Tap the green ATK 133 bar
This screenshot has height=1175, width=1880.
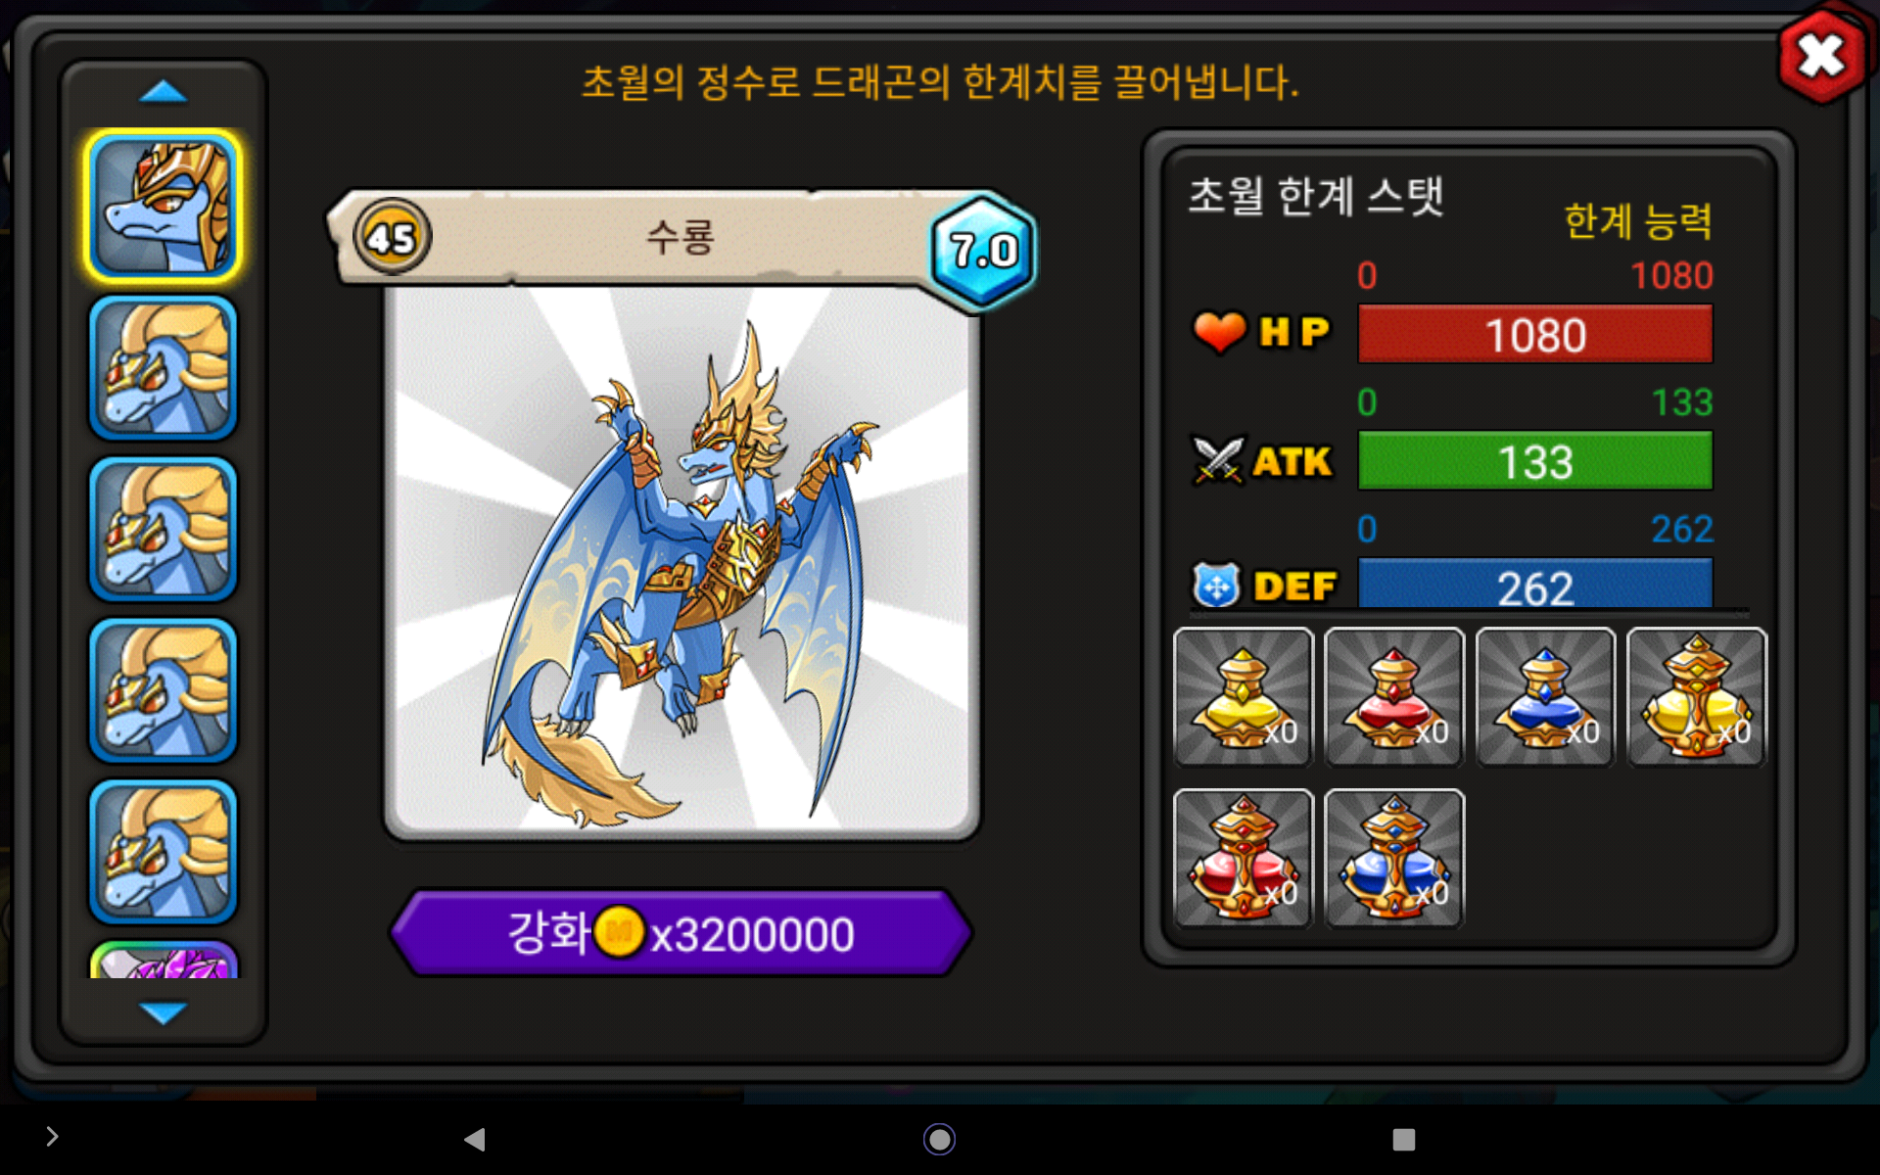1535,461
